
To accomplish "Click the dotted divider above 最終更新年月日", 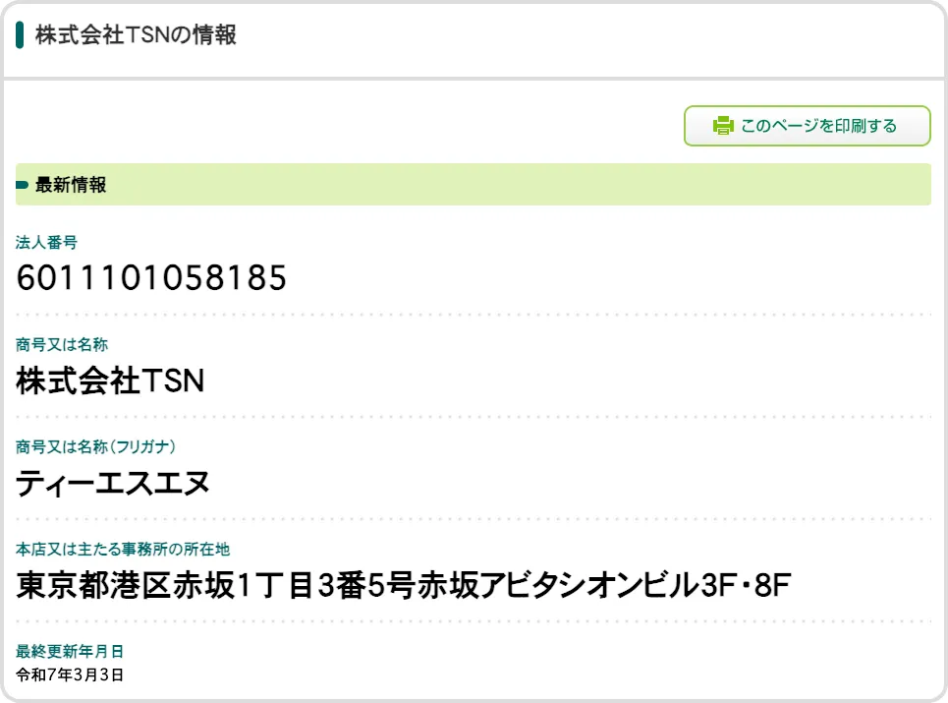I will pos(474,621).
